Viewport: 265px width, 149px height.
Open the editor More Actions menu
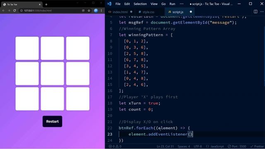(x=262, y=12)
